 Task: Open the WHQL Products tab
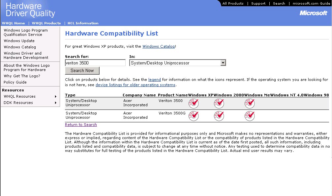(x=46, y=23)
